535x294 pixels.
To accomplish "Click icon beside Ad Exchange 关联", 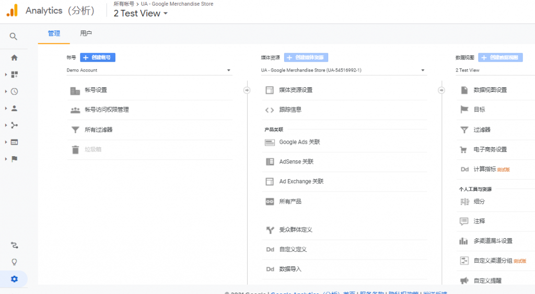I will (270, 181).
